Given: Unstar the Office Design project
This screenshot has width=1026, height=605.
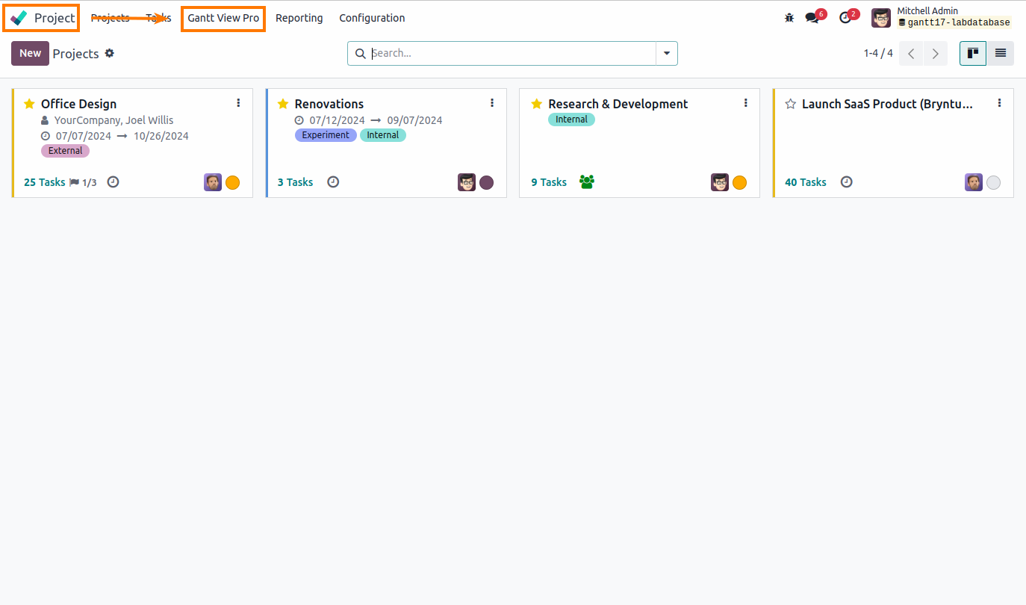Looking at the screenshot, I should coord(28,103).
